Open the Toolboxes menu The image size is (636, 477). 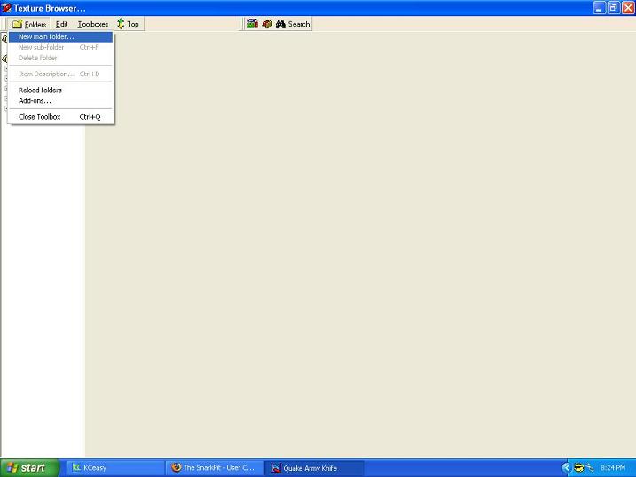(92, 24)
